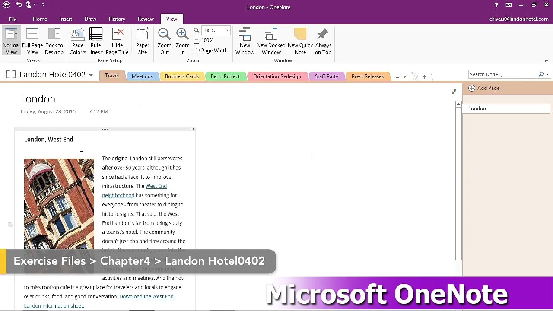Select the View ribbon tab

172,19
